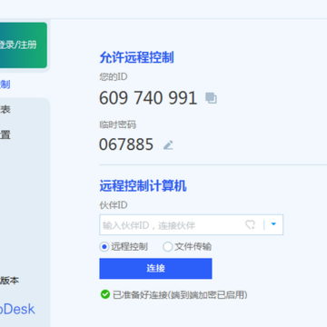Click the 您的ID label
The width and height of the screenshot is (327, 327).
point(114,77)
